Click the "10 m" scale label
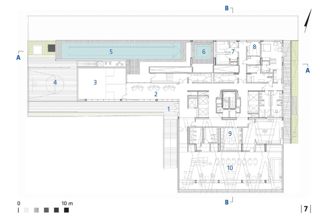321x221 pixels. (x=67, y=204)
